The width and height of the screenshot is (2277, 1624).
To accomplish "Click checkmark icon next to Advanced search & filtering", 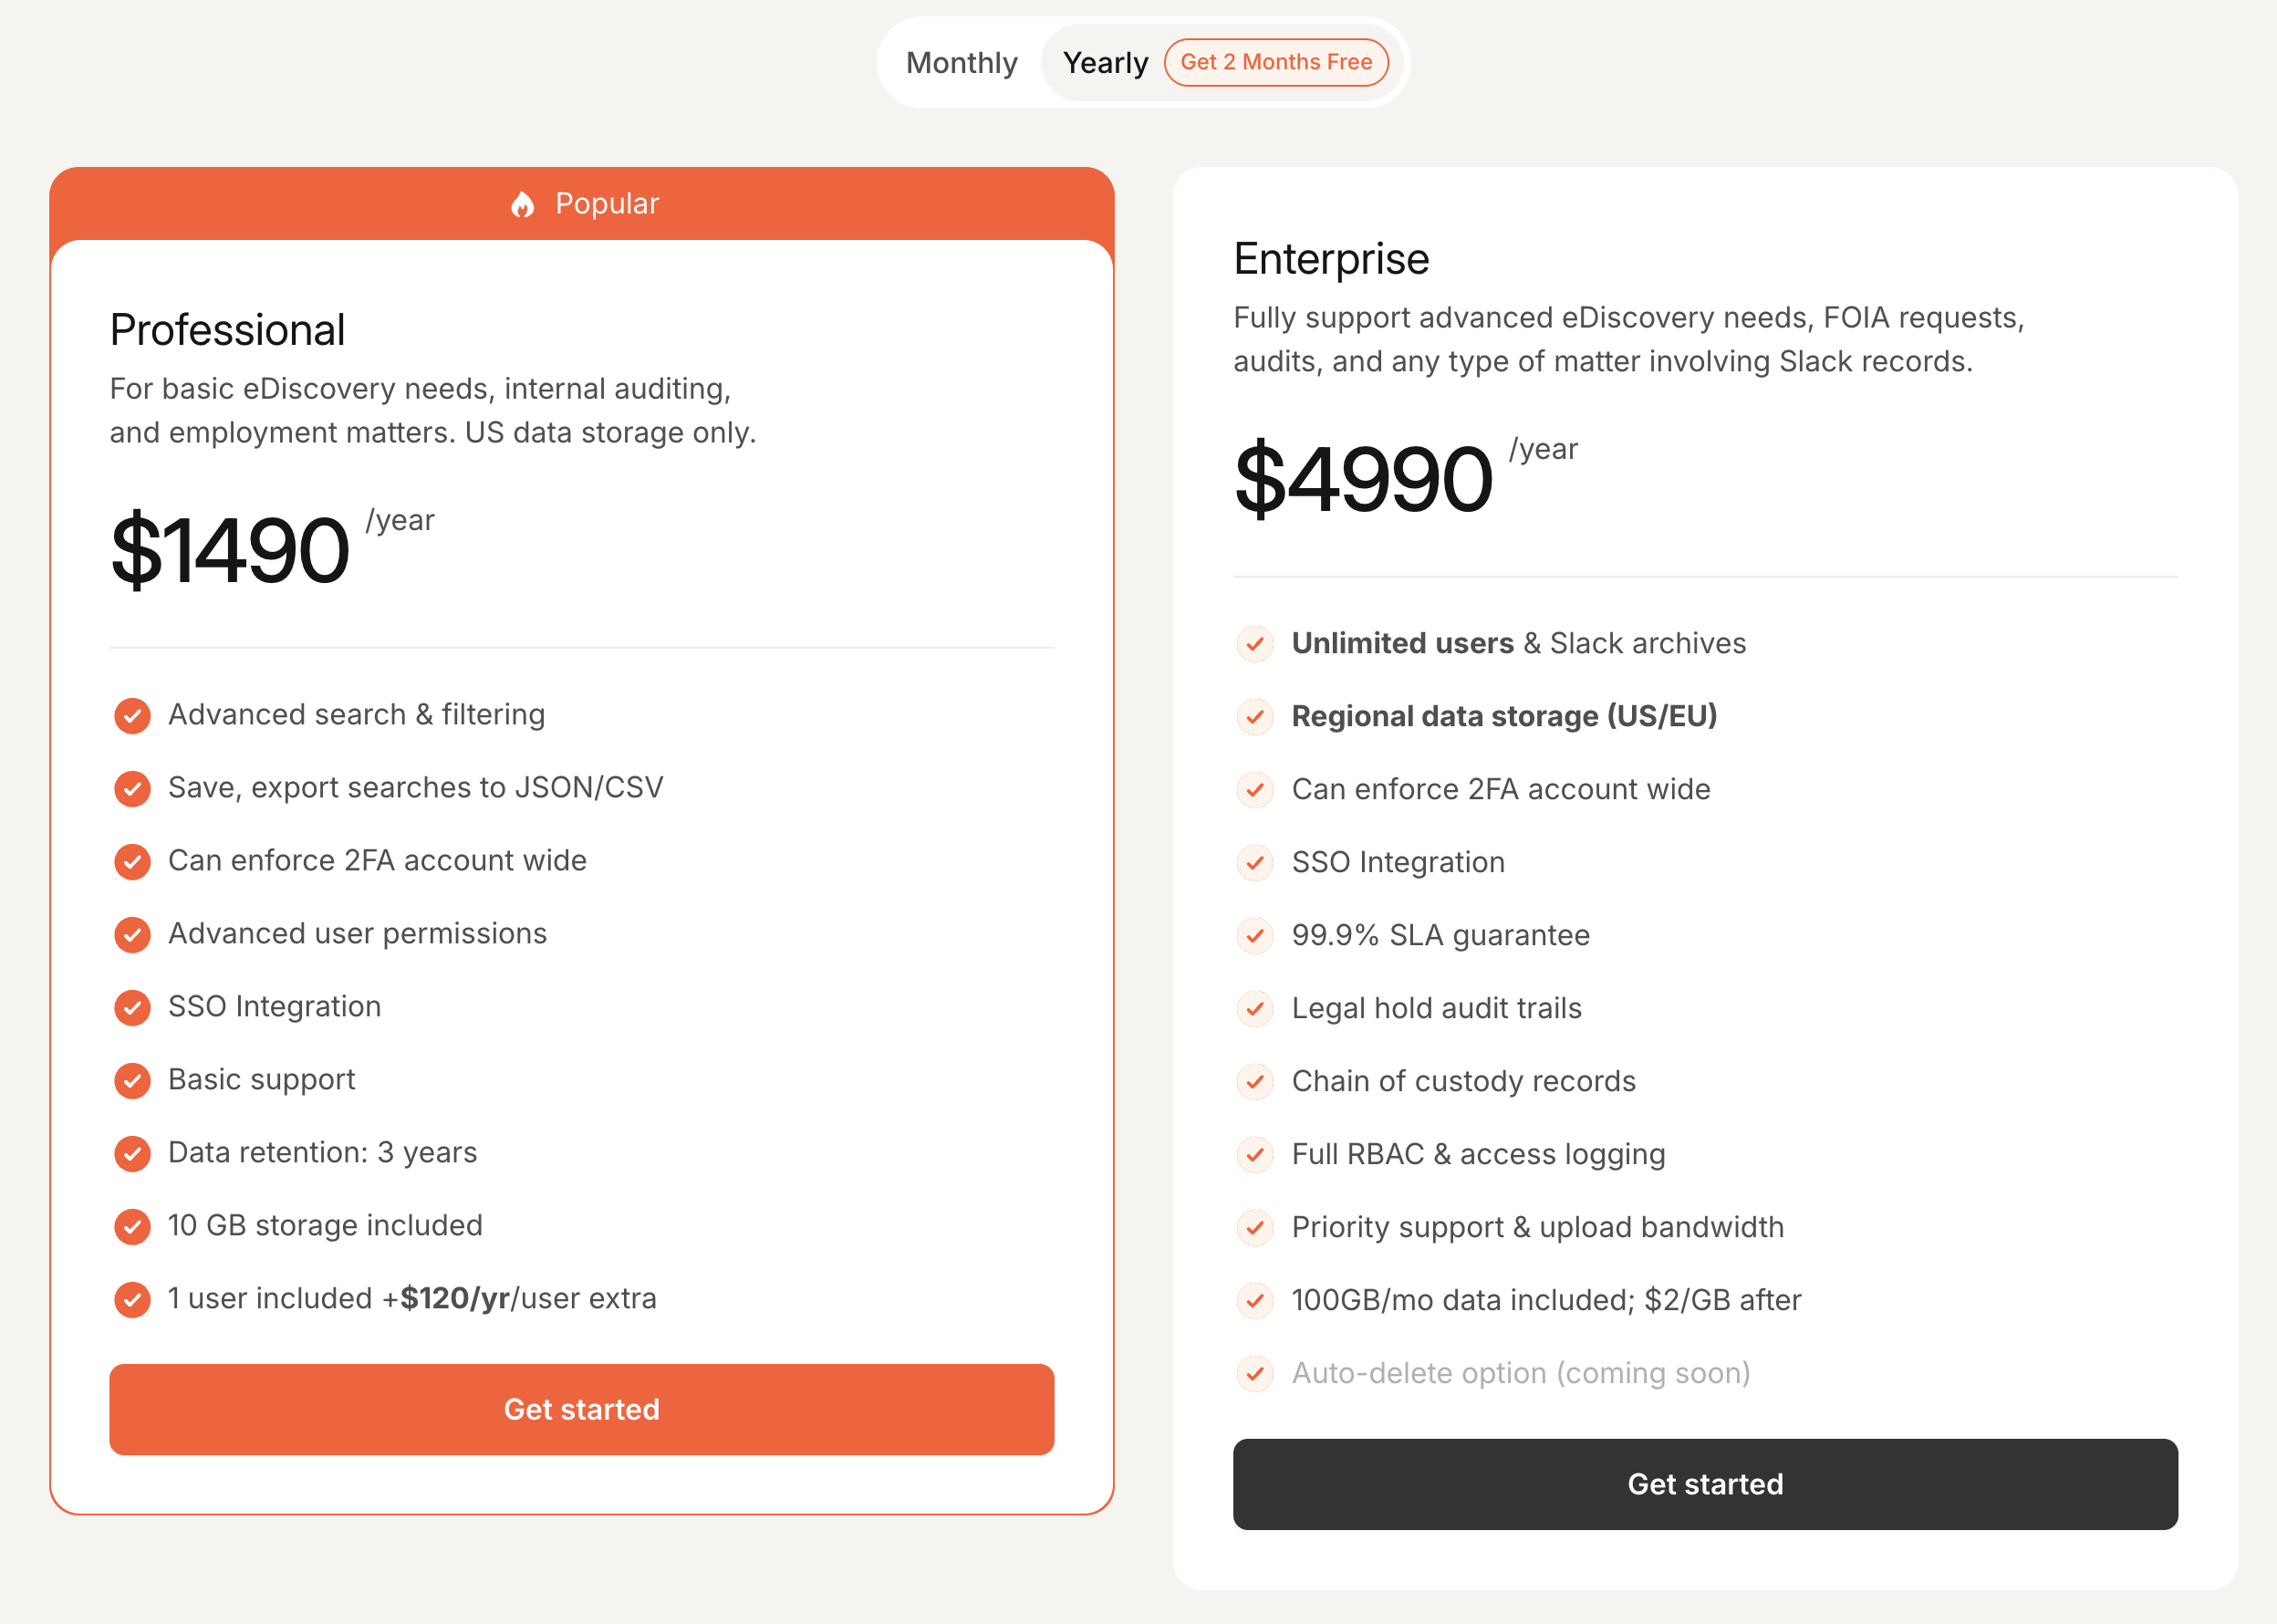I will click(x=132, y=715).
